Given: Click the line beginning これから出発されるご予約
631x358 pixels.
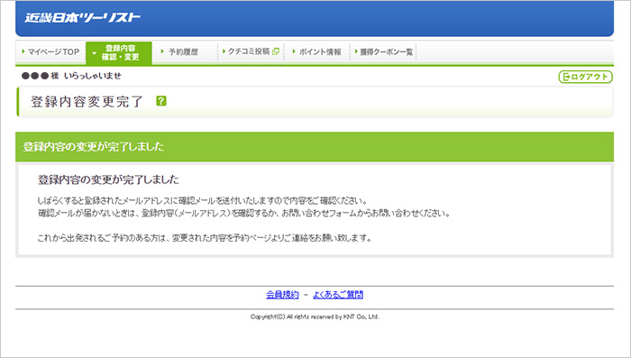Looking at the screenshot, I should click(x=205, y=238).
